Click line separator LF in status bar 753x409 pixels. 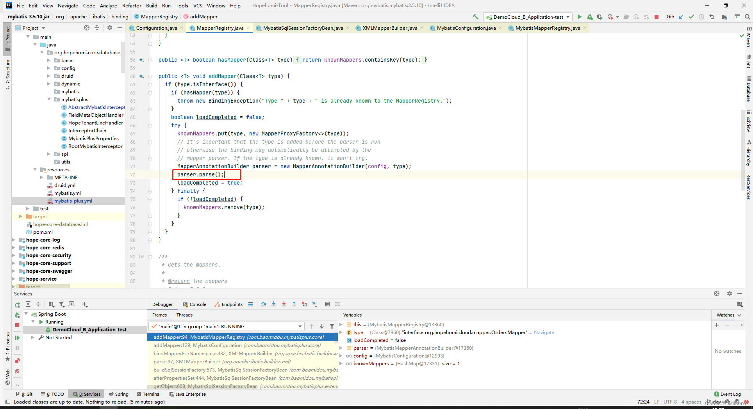[x=657, y=402]
